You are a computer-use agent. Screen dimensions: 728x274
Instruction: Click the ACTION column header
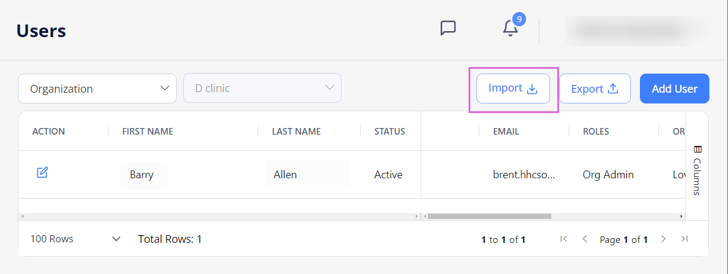tap(49, 132)
